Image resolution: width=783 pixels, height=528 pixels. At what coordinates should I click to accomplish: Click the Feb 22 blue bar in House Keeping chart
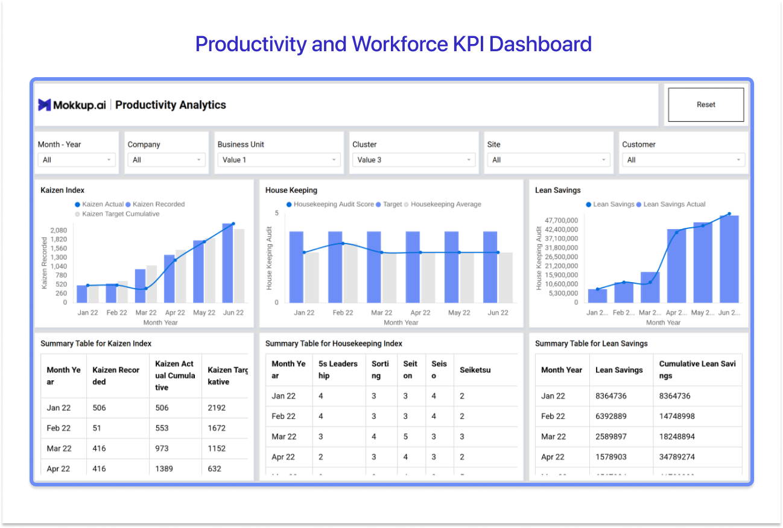pyautogui.click(x=335, y=267)
